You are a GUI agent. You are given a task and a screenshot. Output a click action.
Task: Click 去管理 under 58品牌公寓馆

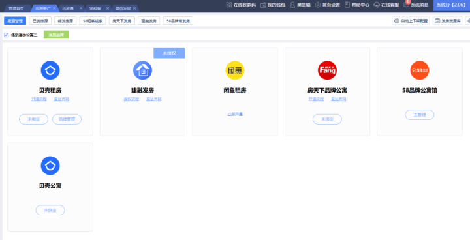[420, 115]
